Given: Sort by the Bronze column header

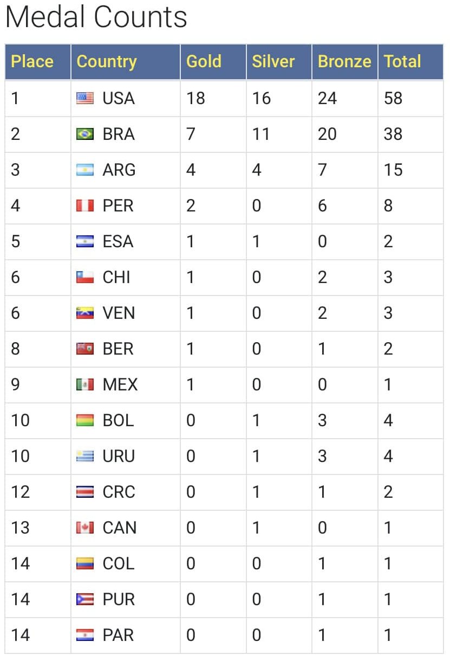Looking at the screenshot, I should coord(344,61).
